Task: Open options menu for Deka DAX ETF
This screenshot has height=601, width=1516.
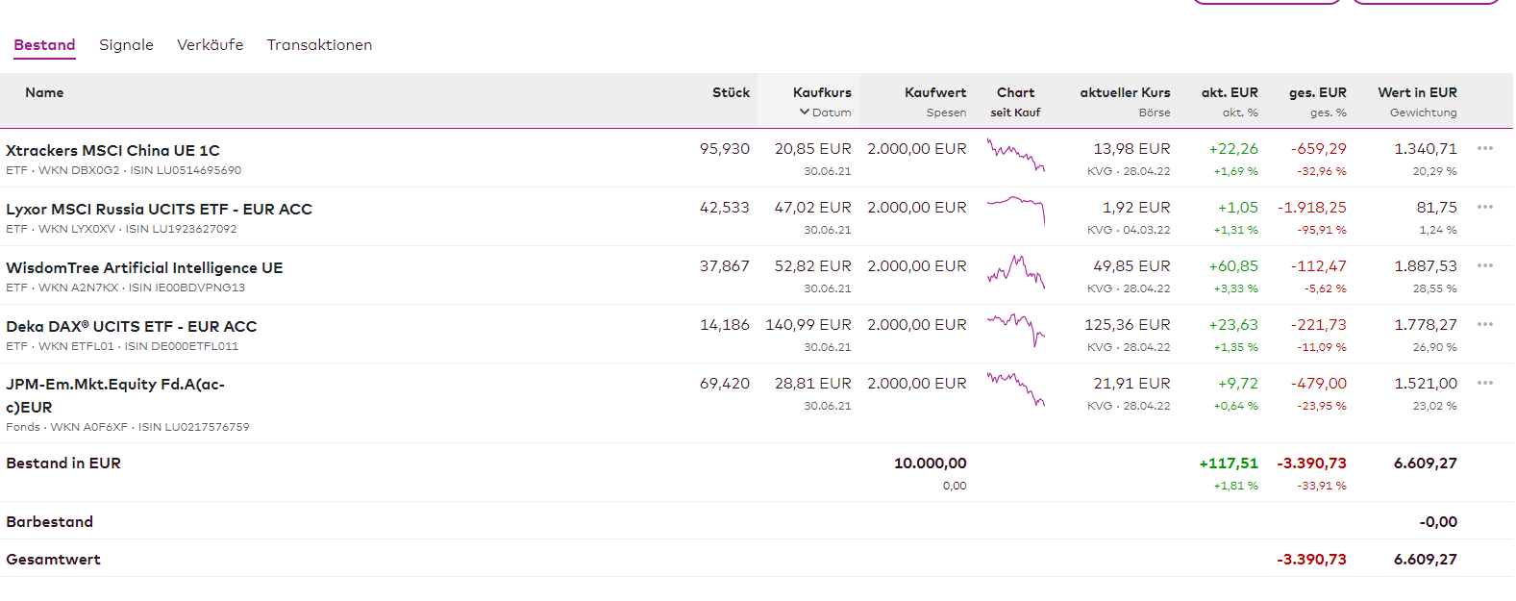Action: (1484, 324)
